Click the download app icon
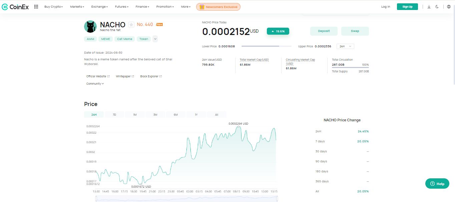455x202 pixels. pos(429,7)
